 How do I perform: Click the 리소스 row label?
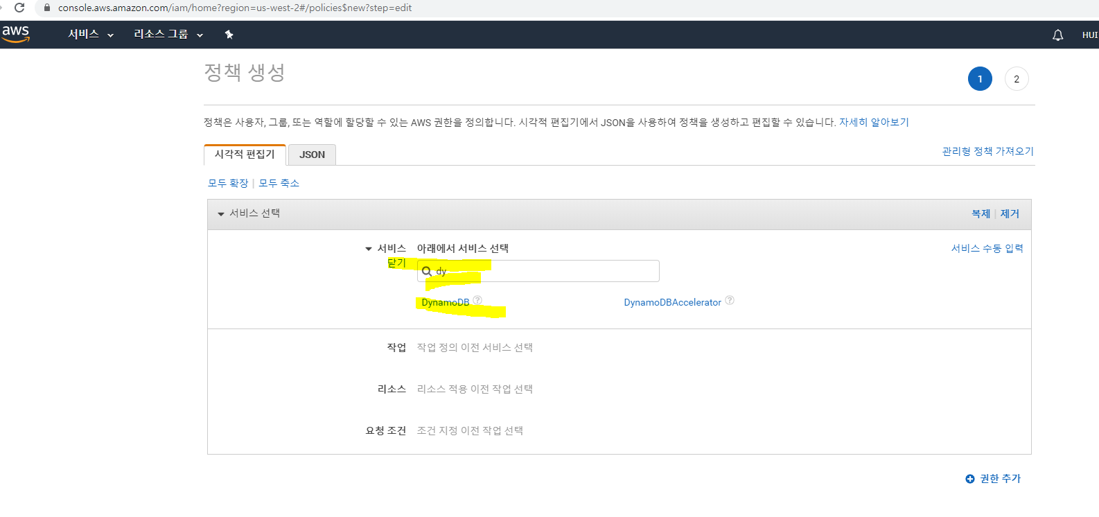point(392,389)
